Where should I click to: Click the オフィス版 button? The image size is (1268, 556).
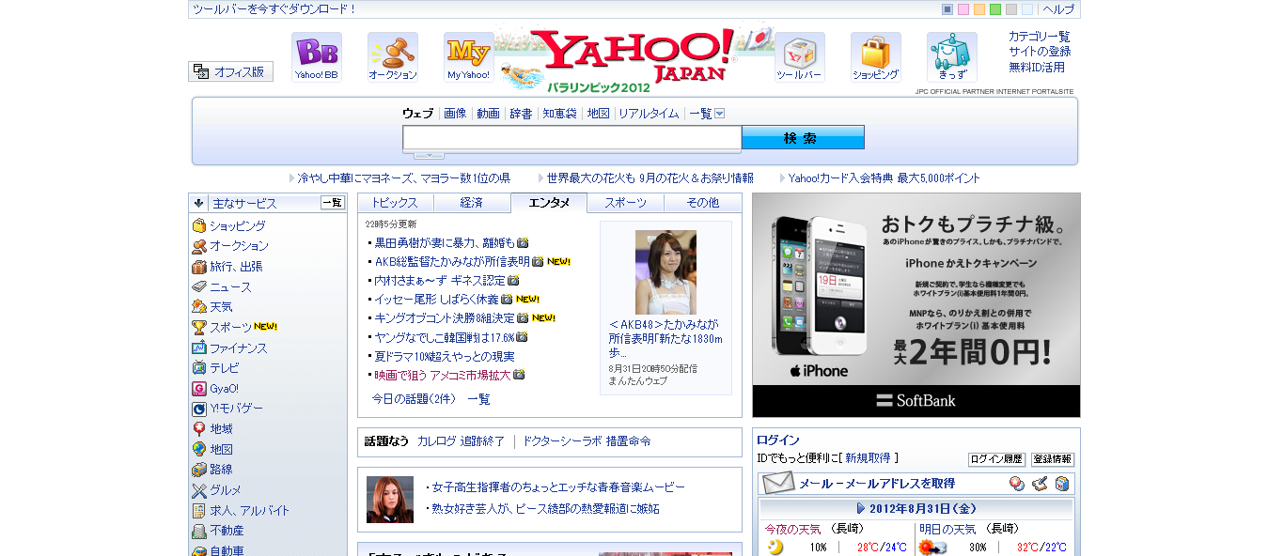point(231,71)
